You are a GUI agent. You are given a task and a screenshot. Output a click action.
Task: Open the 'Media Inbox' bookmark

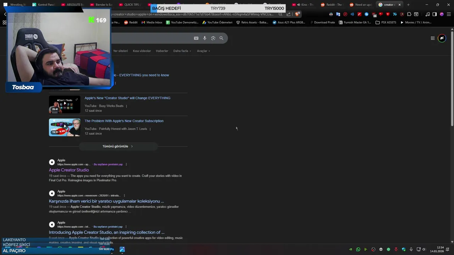(152, 22)
